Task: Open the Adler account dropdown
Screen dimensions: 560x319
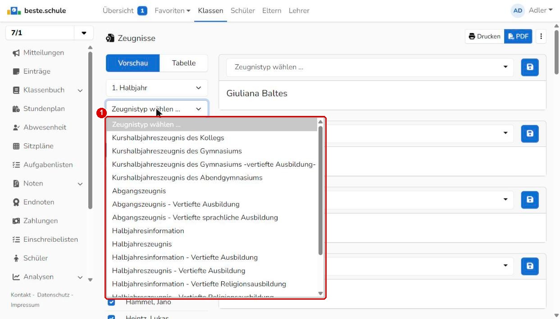Action: point(540,10)
